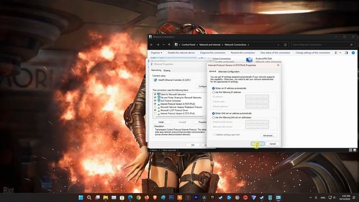This screenshot has height=202, width=359.
Task: Toggle the preview pane icon
Action: tap(346, 53)
